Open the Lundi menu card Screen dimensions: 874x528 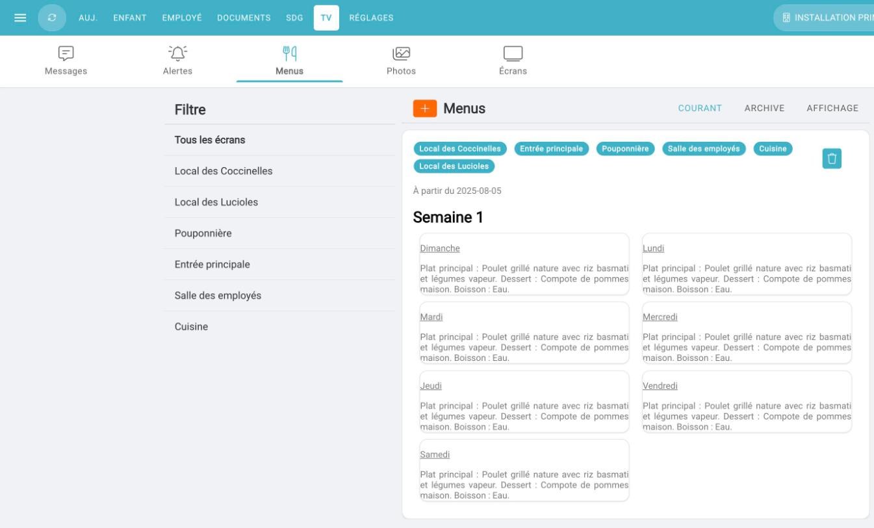(747, 264)
